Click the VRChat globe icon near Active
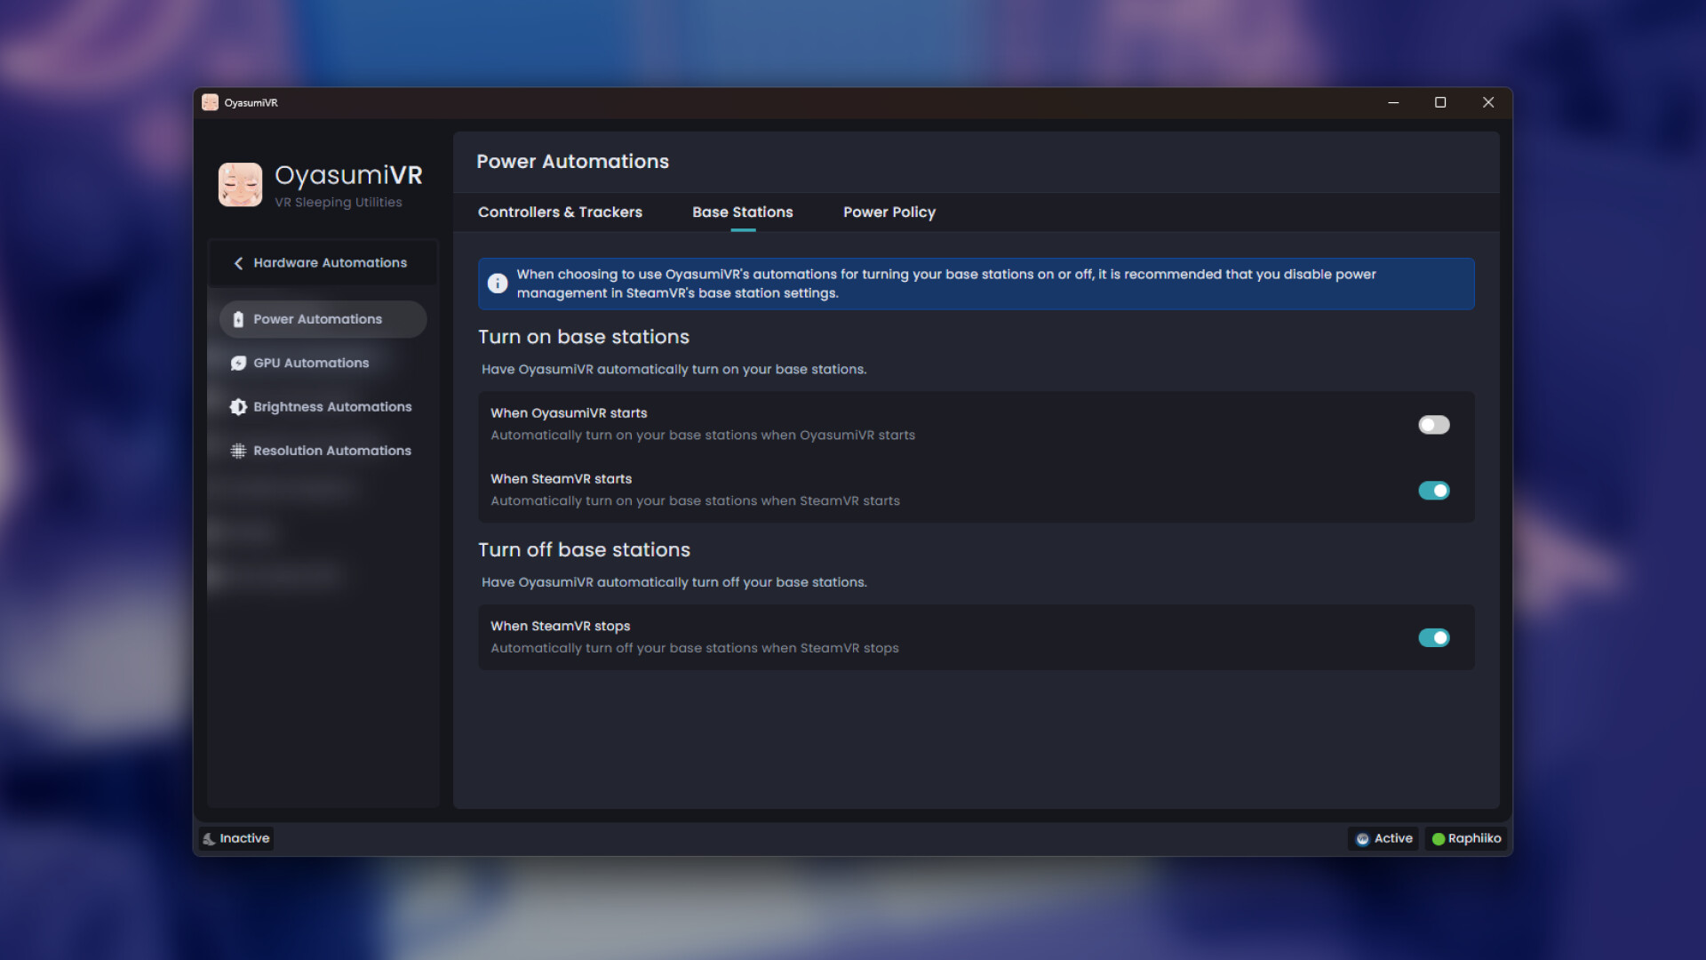 point(1362,838)
